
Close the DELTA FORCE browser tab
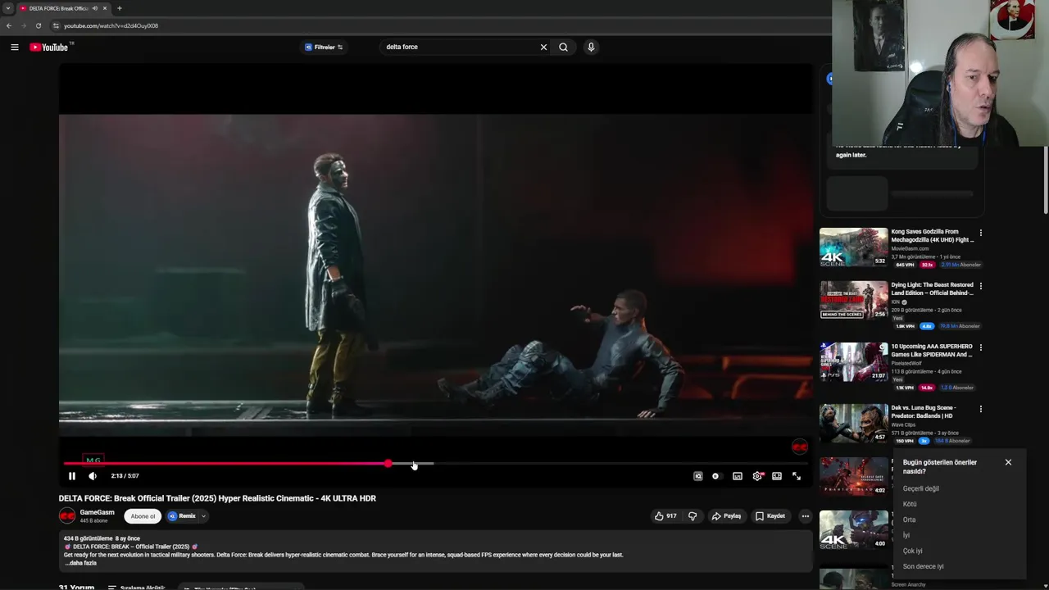click(x=105, y=8)
